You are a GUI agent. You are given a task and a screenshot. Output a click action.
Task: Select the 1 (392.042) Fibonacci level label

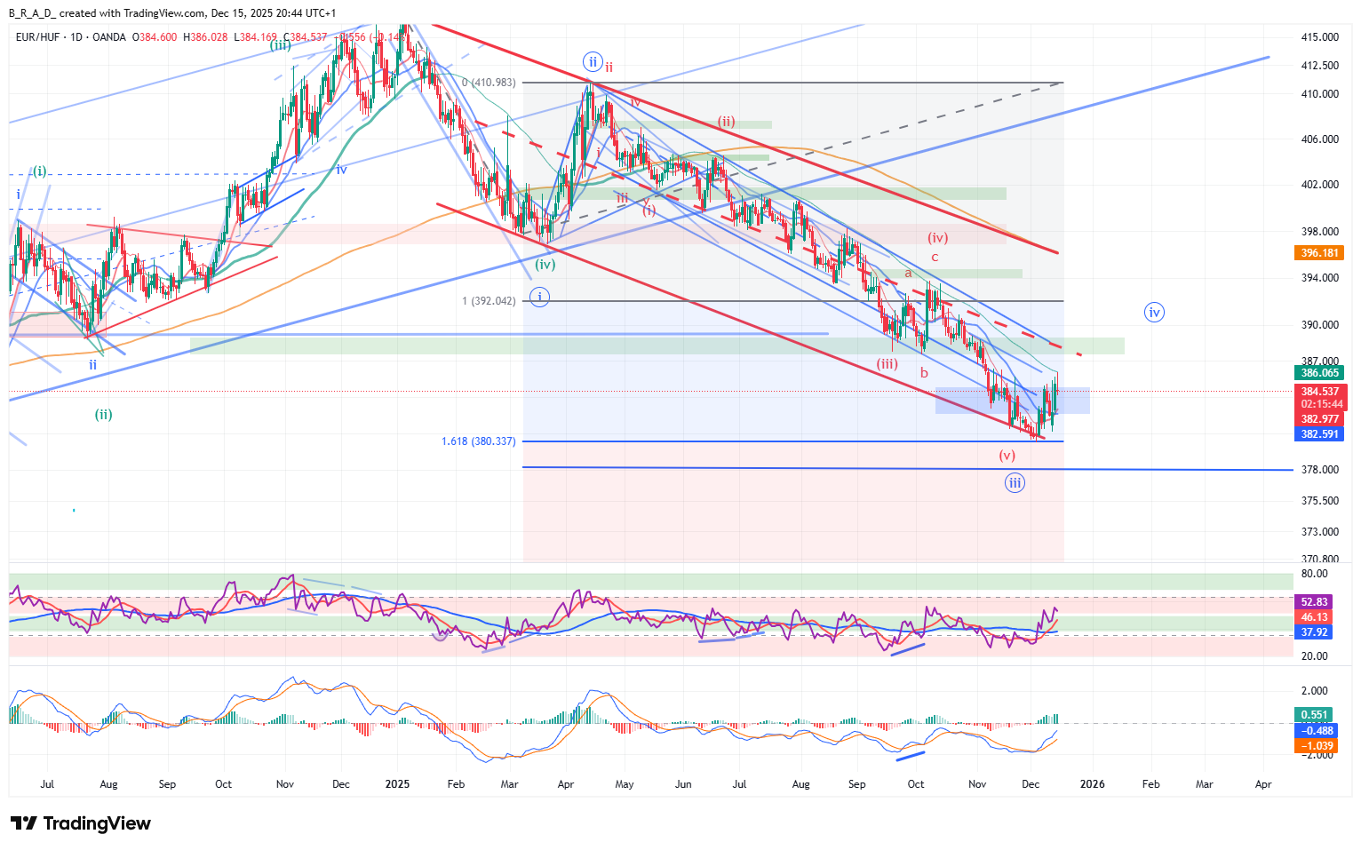click(x=489, y=301)
